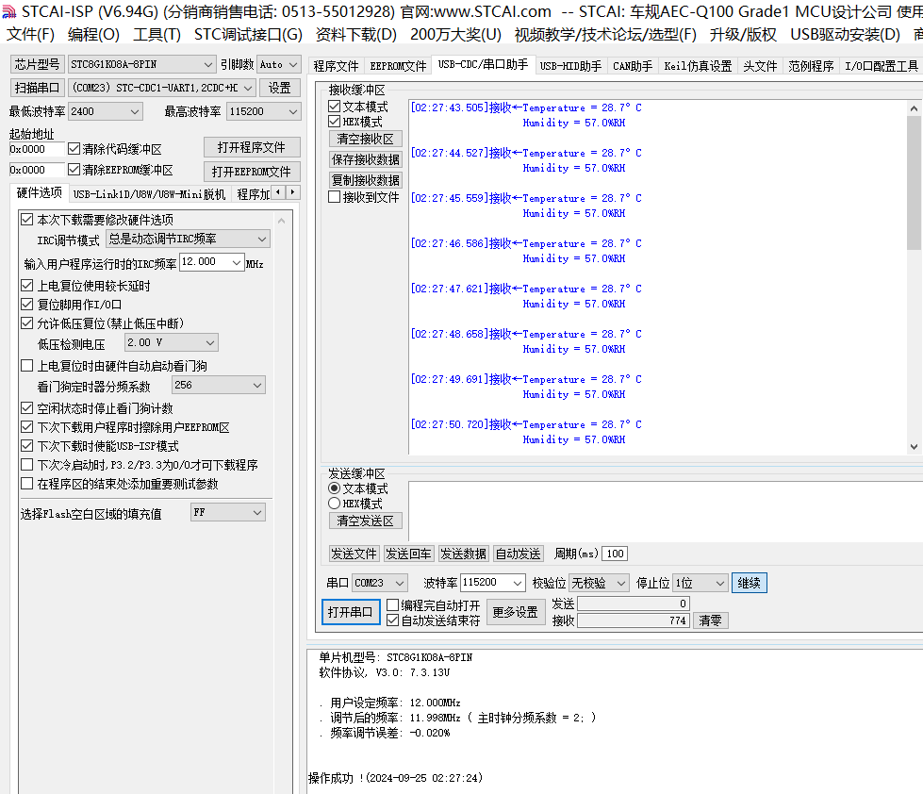The width and height of the screenshot is (923, 794).
Task: Open the 芯片型号 chip model dropdown
Action: tap(207, 64)
